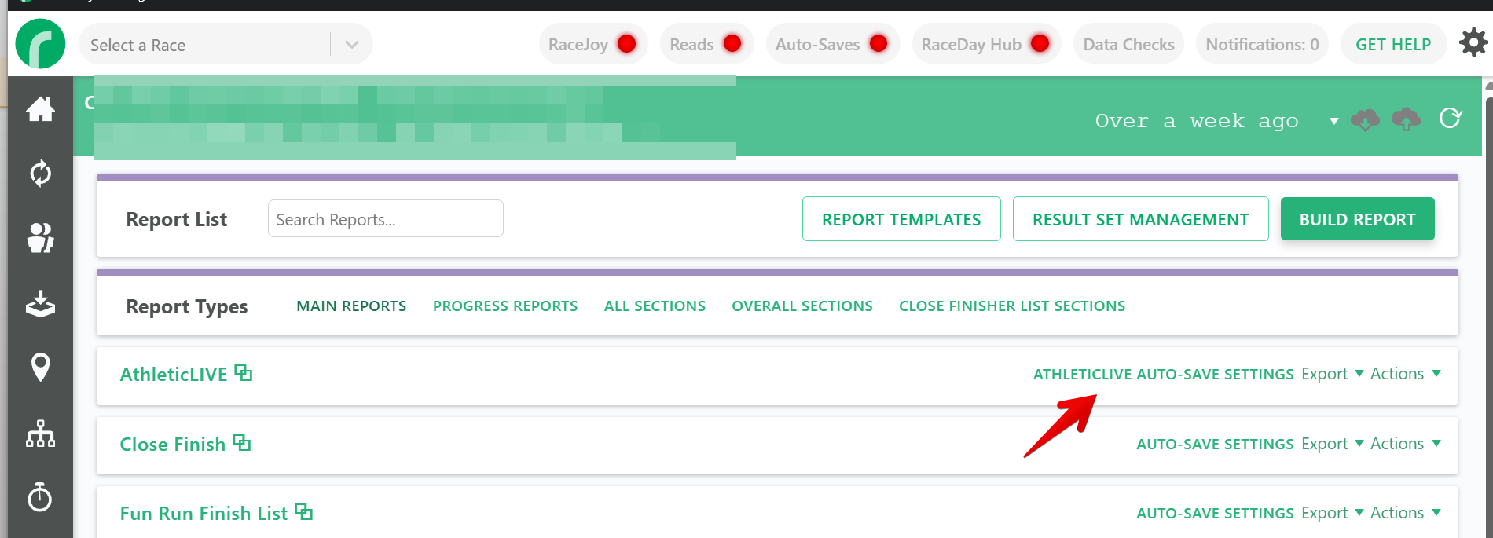The height and width of the screenshot is (538, 1493).
Task: Click the Search Reports input field
Action: pyautogui.click(x=385, y=218)
